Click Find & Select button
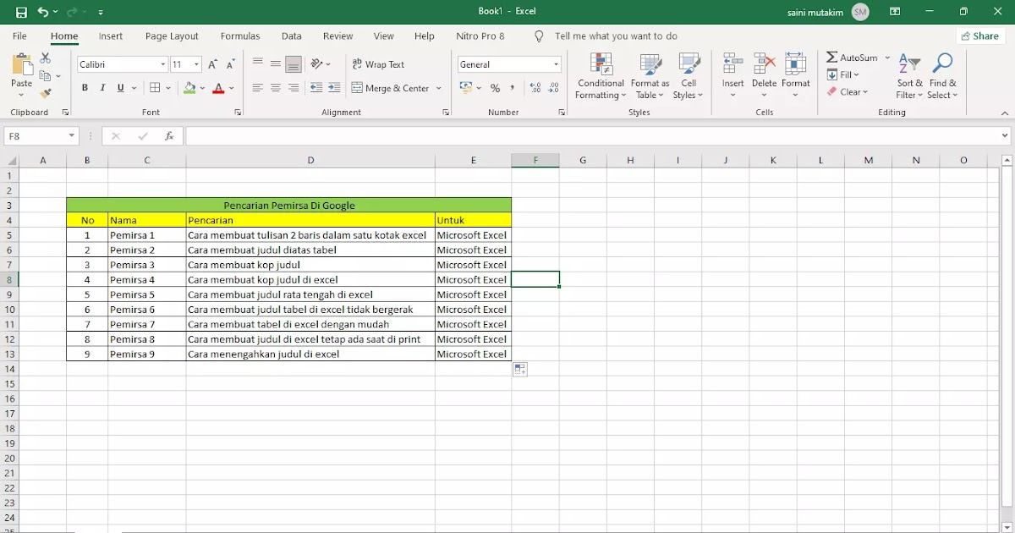Image resolution: width=1015 pixels, height=533 pixels. [942, 76]
